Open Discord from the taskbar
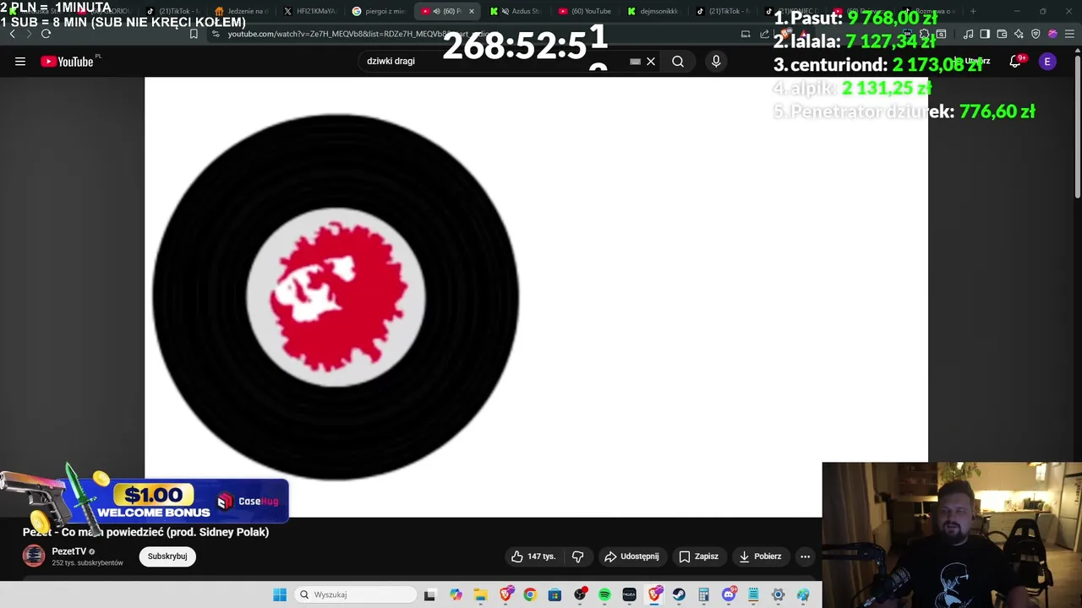This screenshot has width=1082, height=608. (729, 594)
